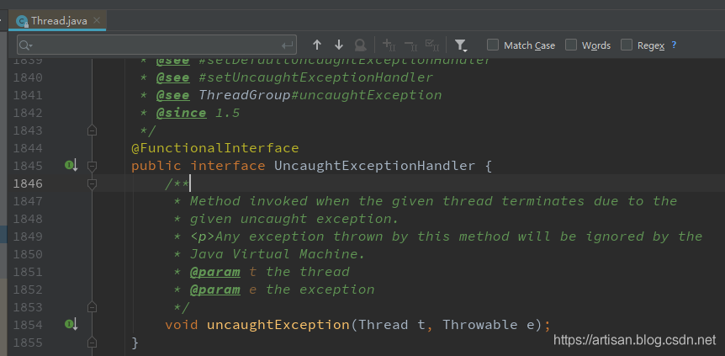Viewport: 725px width, 356px height.
Task: Click the add selection for next occurrence icon
Action: [389, 45]
